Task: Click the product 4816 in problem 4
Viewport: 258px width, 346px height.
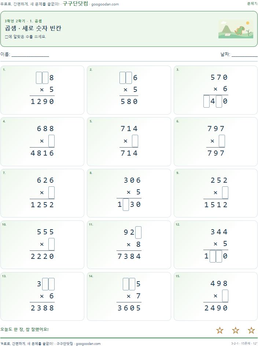Action: coord(42,153)
